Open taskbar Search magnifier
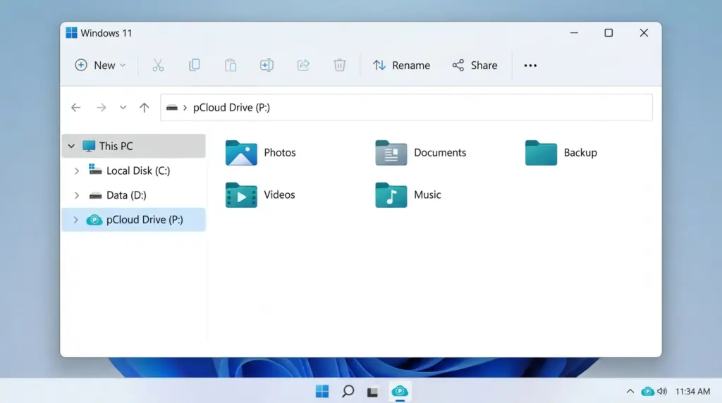 pos(348,391)
